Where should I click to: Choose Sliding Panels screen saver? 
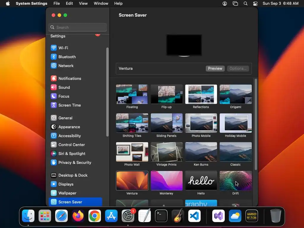(x=167, y=123)
